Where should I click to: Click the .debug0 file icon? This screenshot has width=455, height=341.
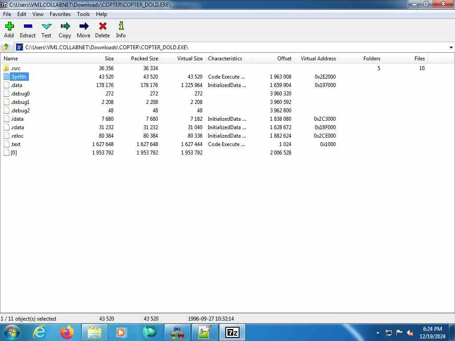pyautogui.click(x=6, y=93)
